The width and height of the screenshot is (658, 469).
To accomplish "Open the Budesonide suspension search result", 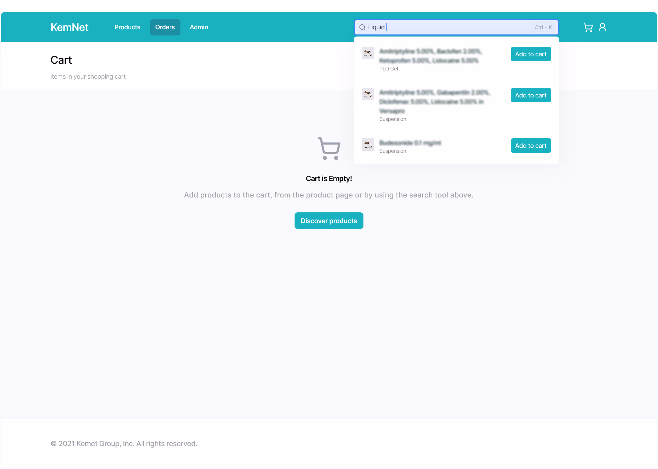I will (x=410, y=143).
